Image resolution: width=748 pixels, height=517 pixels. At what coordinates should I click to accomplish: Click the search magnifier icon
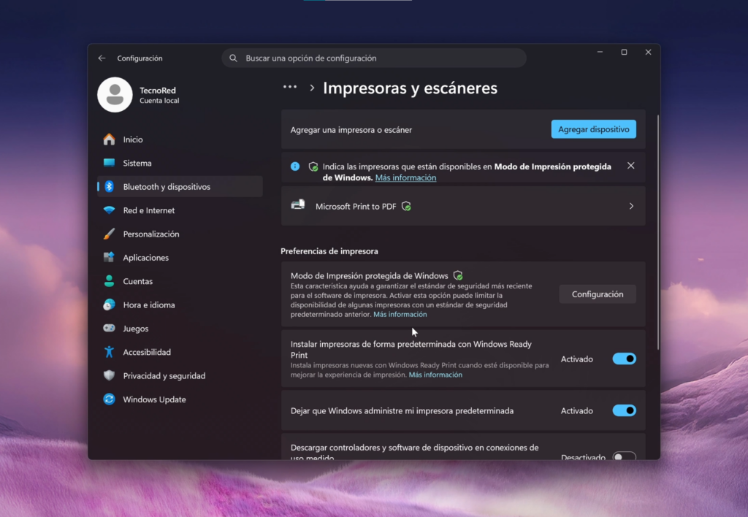(233, 58)
